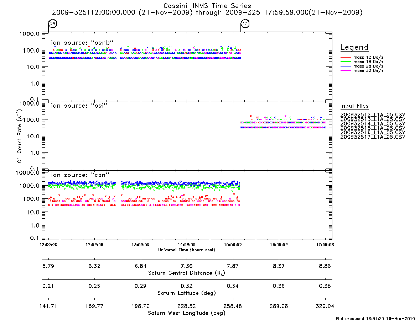Click the green mass 18 Da/z legend line
Viewport: 415px width, 320px height.
click(x=346, y=62)
